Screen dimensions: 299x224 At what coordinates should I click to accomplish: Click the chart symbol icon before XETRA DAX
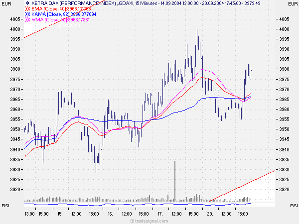[x=27, y=3]
